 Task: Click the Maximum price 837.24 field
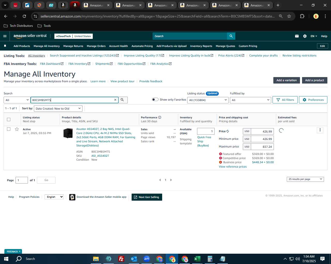pyautogui.click(x=262, y=147)
